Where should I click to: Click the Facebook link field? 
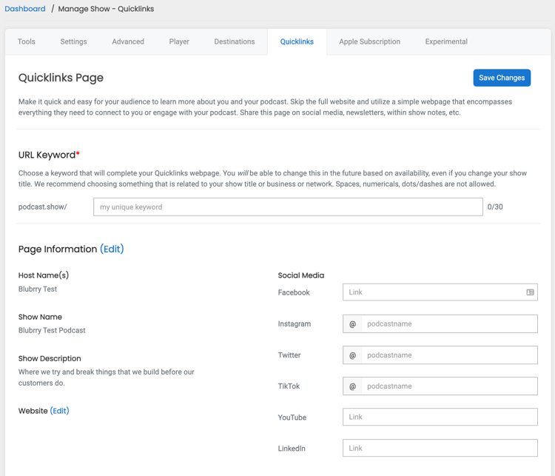(x=440, y=292)
